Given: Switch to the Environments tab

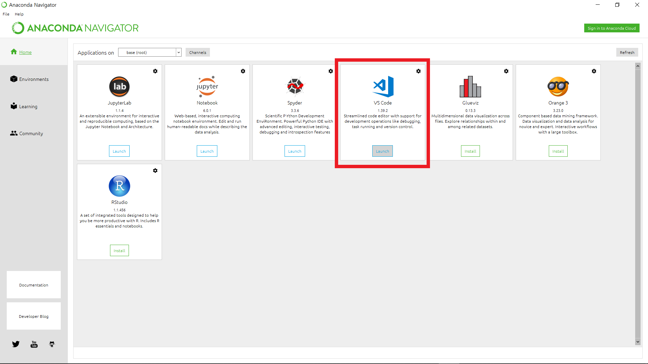Looking at the screenshot, I should point(33,79).
